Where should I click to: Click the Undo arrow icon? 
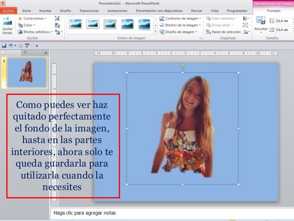point(11,46)
